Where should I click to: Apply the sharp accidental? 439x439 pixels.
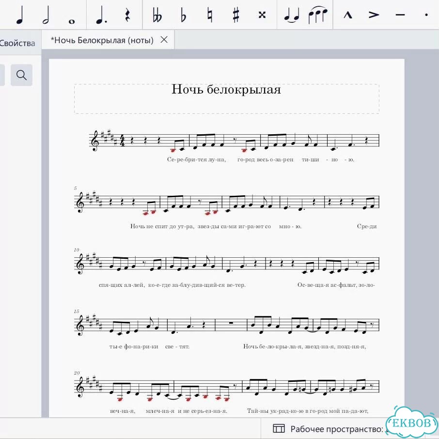(236, 15)
